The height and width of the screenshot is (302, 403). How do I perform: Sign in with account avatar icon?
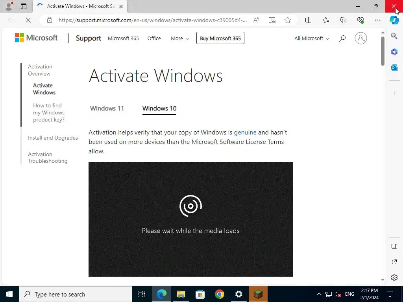pos(360,38)
